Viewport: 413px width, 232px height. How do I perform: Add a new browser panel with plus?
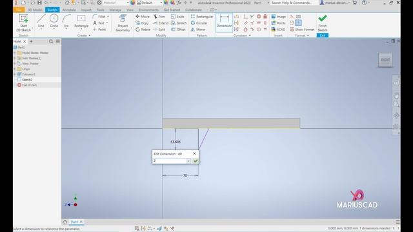pyautogui.click(x=31, y=41)
